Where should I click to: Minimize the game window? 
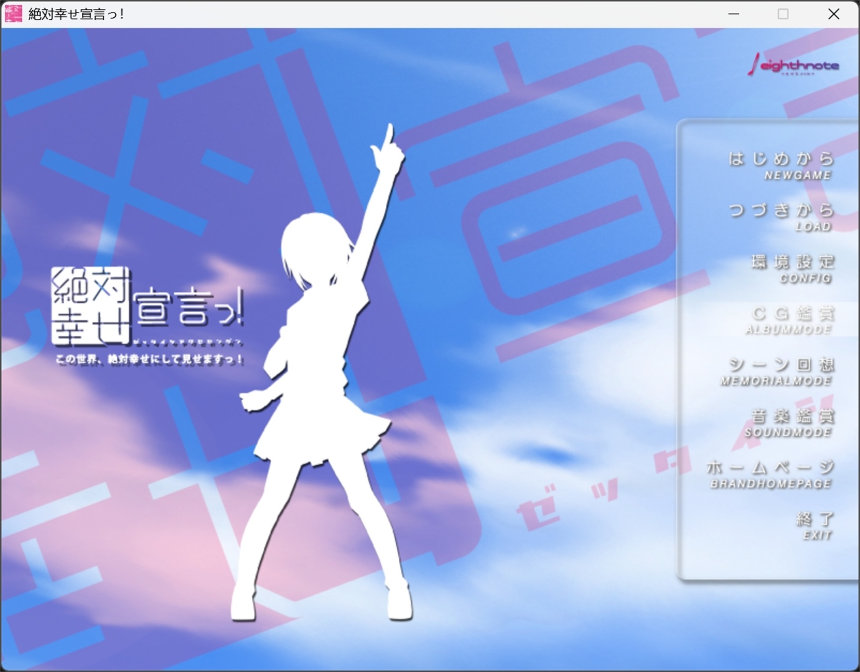click(733, 14)
